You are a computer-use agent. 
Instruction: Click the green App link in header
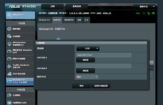point(138,13)
